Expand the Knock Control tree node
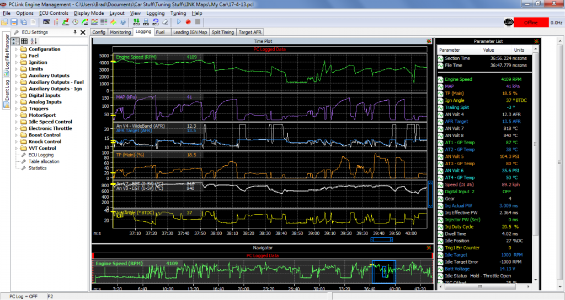Screen dimensions: 565x300 (x=17, y=141)
